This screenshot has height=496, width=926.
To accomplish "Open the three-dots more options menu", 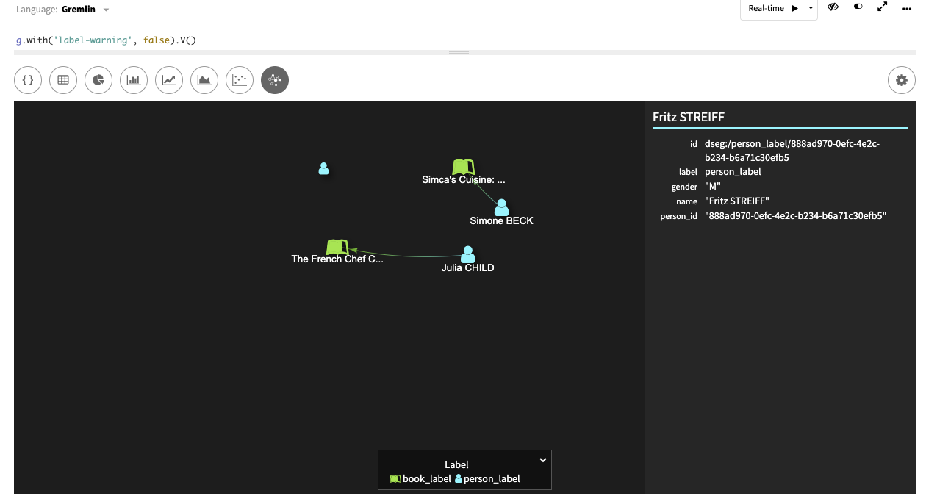I will pos(907,8).
